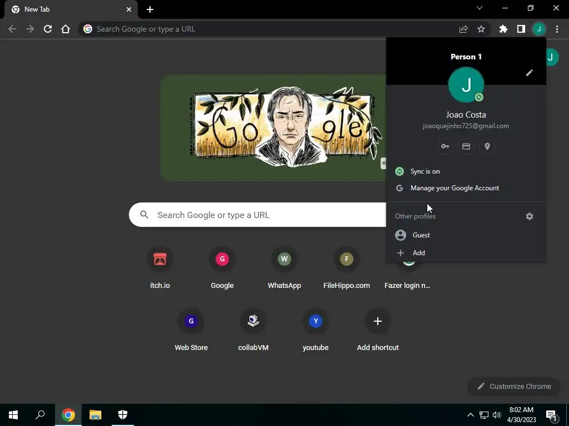Image resolution: width=569 pixels, height=426 pixels.
Task: Open the Windows Start menu
Action: tap(13, 415)
